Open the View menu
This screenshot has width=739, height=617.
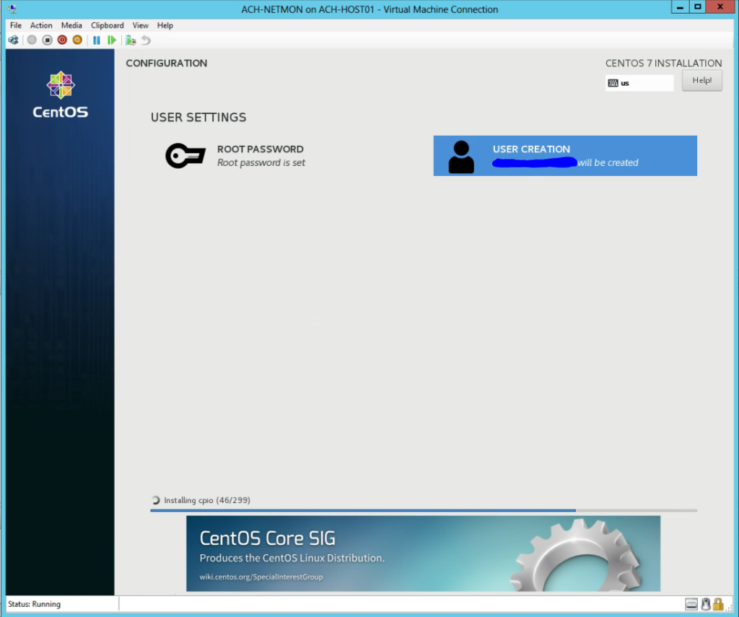tap(141, 25)
